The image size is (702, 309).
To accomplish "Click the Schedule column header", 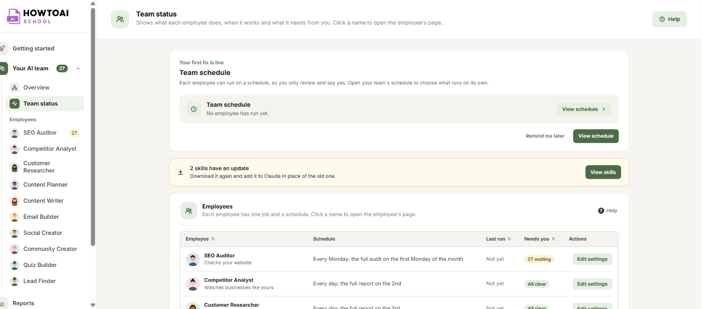I will [324, 239].
